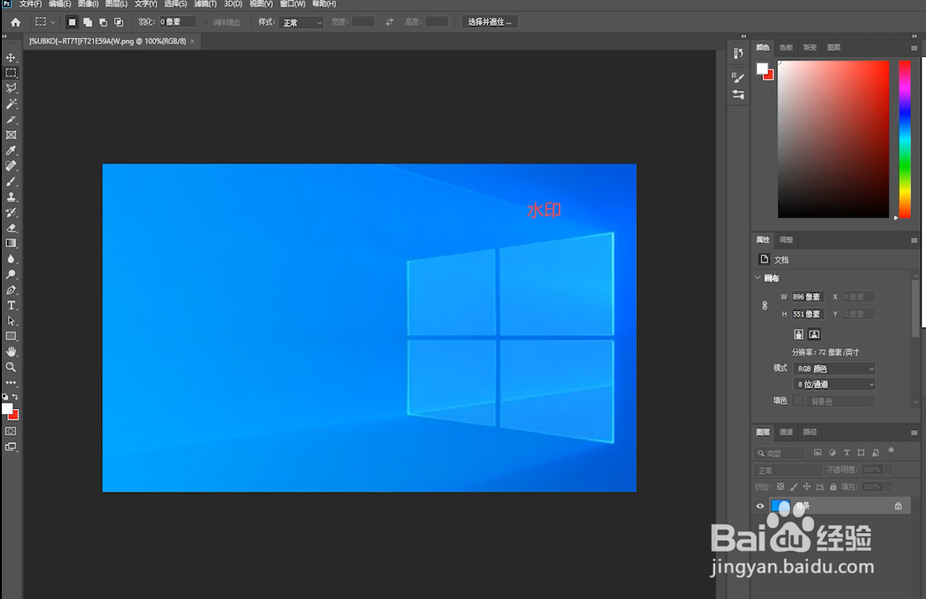Screen dimensions: 926x599
Task: Open the layer 类型 filter dropdown
Action: pos(779,453)
